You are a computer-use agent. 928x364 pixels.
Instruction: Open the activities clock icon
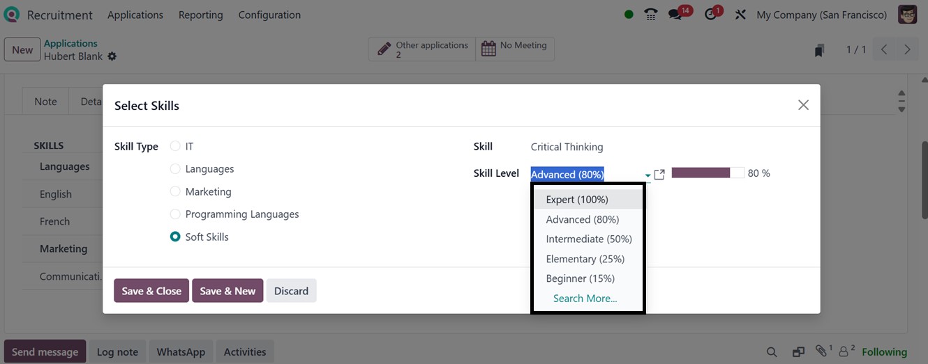[711, 15]
